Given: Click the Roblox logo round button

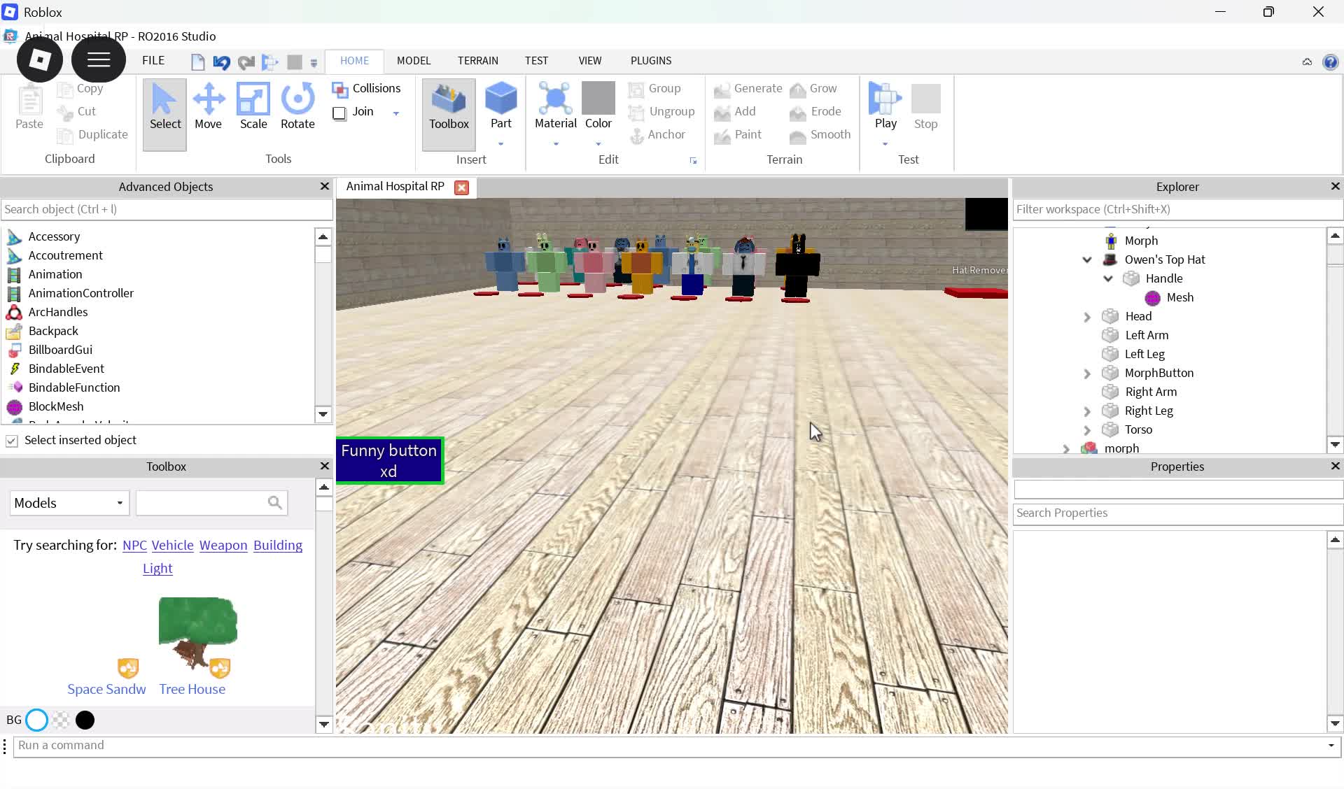Looking at the screenshot, I should [40, 60].
